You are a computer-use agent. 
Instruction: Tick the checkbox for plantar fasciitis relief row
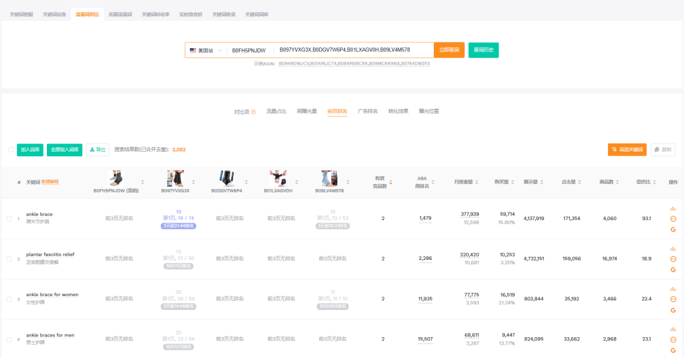coord(9,259)
